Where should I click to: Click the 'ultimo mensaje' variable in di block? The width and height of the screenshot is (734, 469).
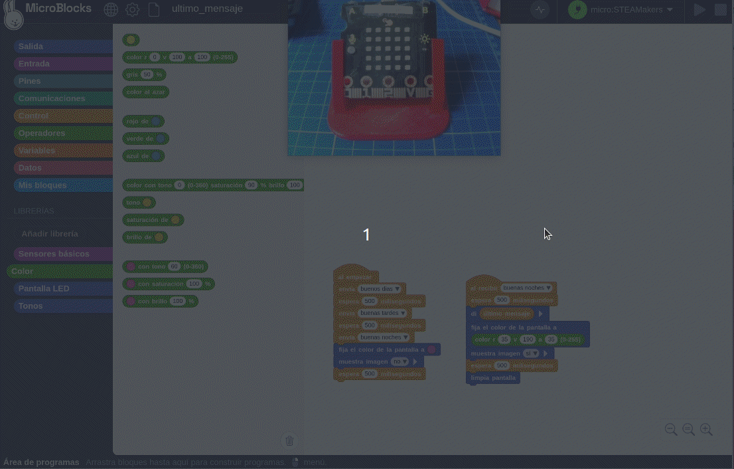tap(507, 314)
